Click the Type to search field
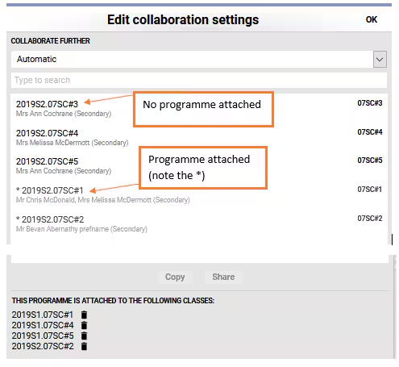399x367 pixels. click(199, 80)
